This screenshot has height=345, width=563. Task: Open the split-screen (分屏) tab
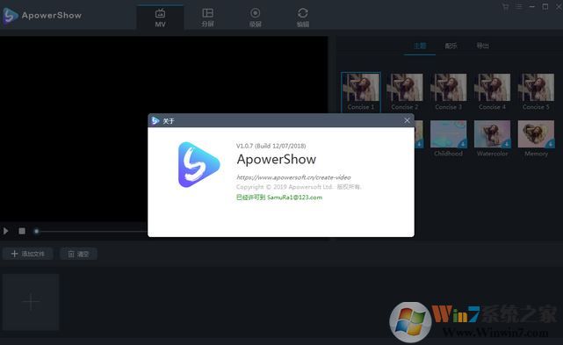coord(207,18)
